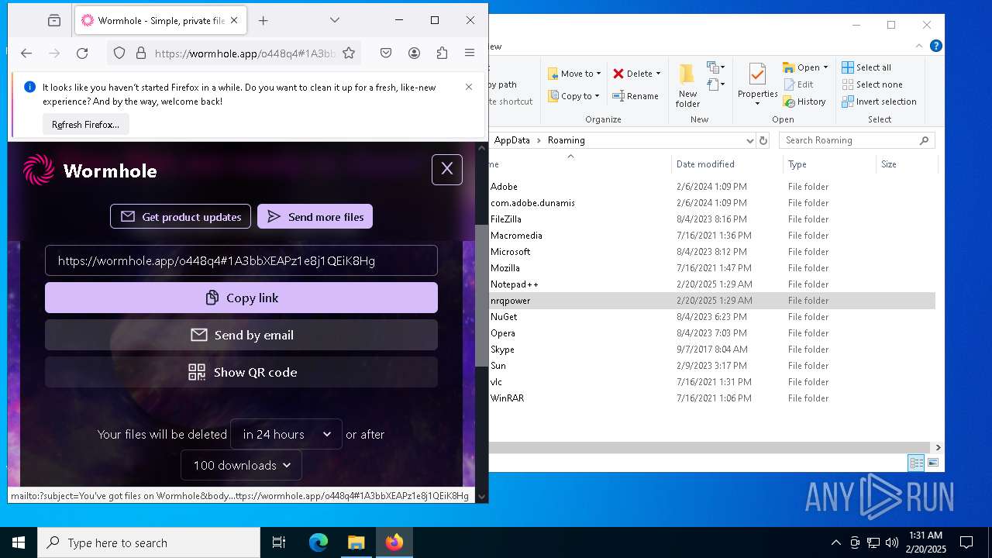This screenshot has width=992, height=558.
Task: Click the tracking protection shield icon
Action: pos(119,53)
